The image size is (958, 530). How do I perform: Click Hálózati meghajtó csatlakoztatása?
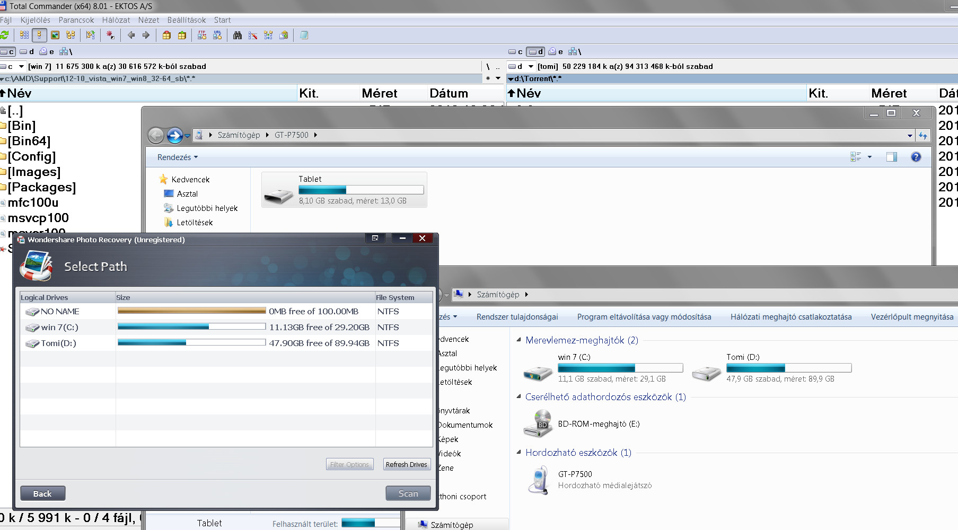click(791, 317)
